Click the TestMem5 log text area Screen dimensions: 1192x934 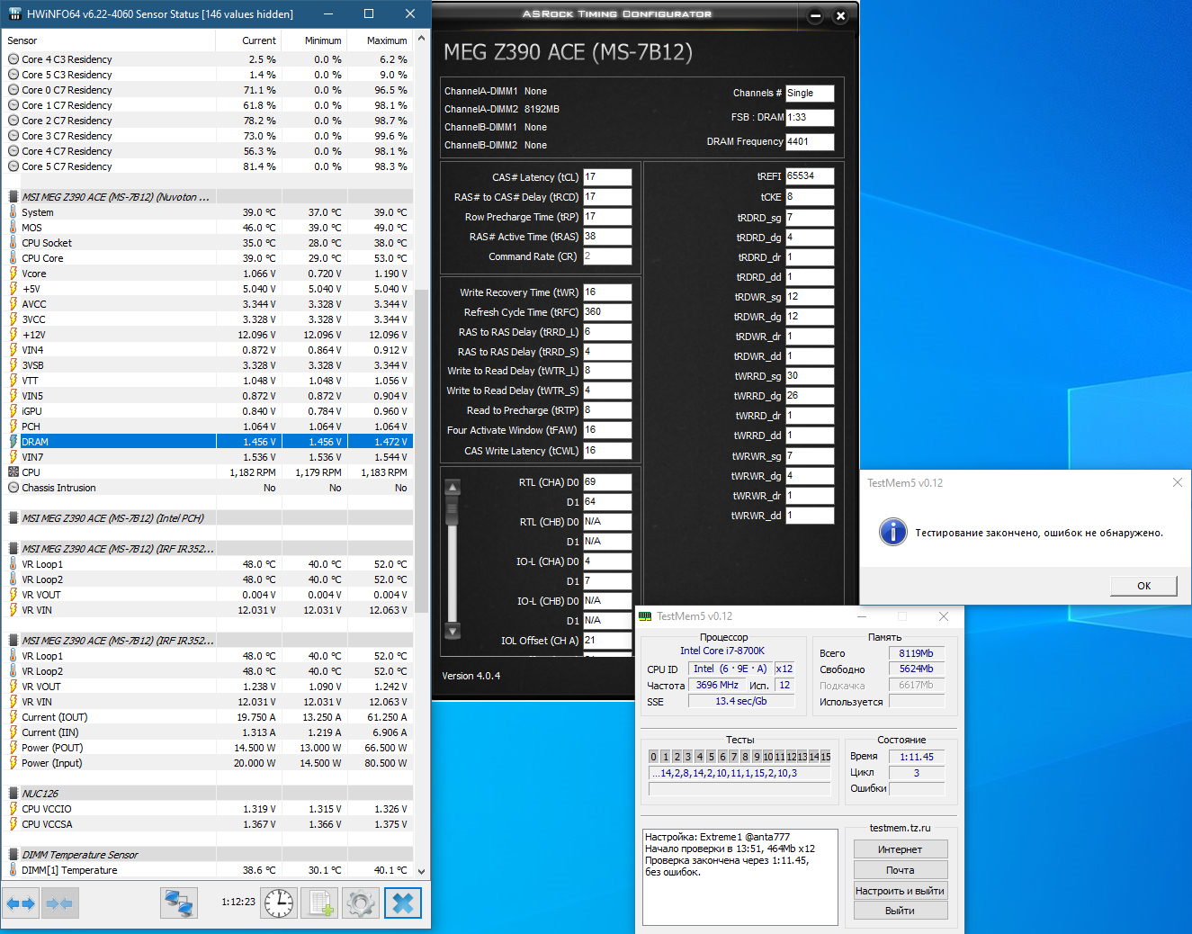click(x=740, y=876)
